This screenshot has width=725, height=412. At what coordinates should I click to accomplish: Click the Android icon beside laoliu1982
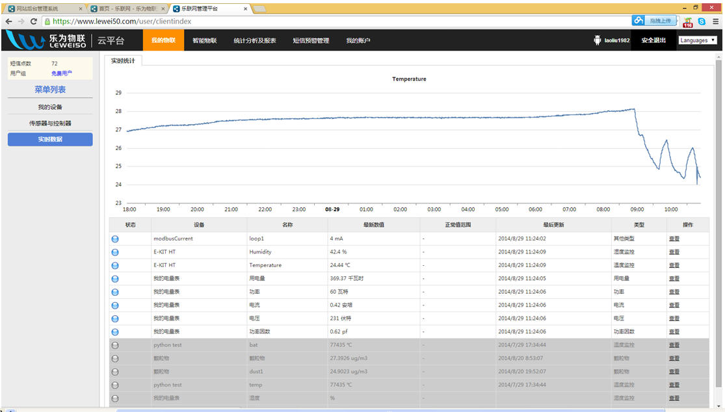pos(598,40)
